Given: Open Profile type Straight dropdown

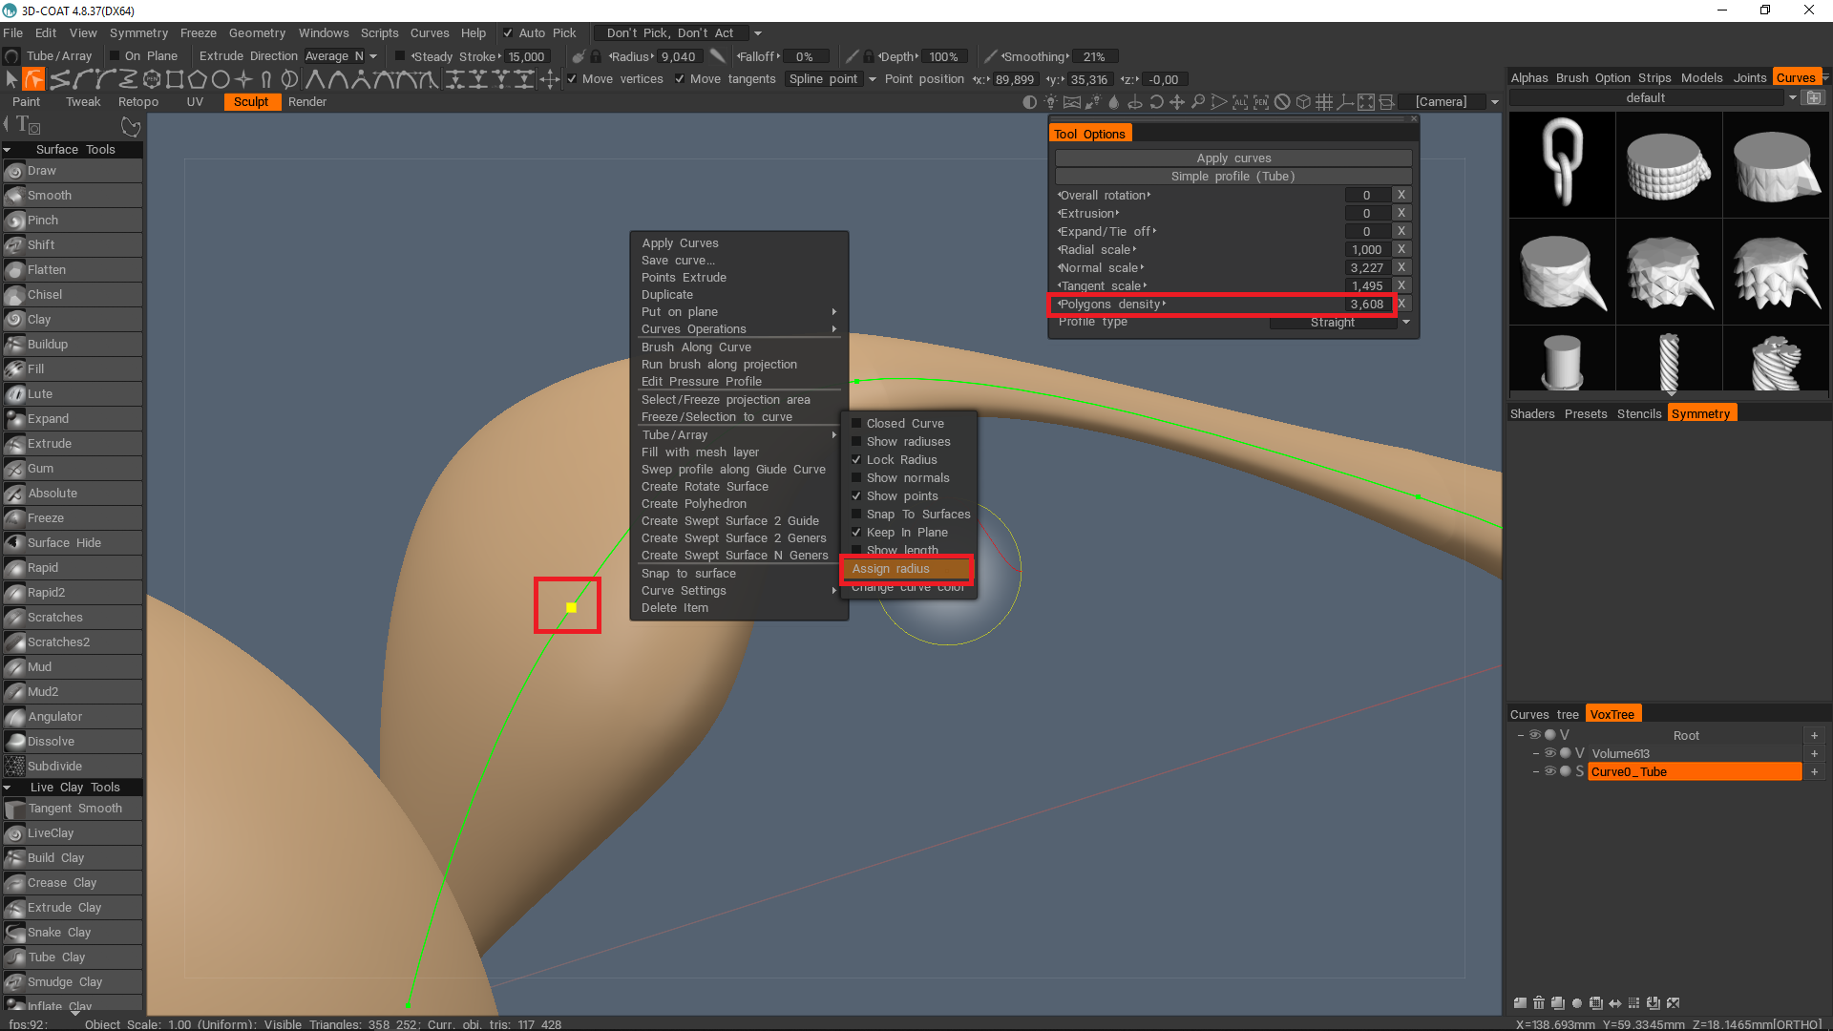Looking at the screenshot, I should click(x=1405, y=323).
